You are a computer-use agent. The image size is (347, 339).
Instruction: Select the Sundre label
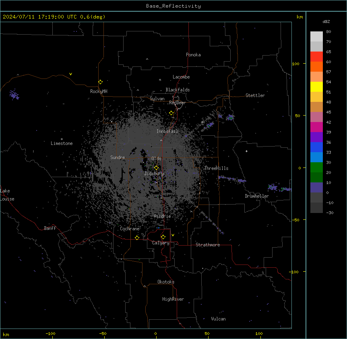pos(118,157)
